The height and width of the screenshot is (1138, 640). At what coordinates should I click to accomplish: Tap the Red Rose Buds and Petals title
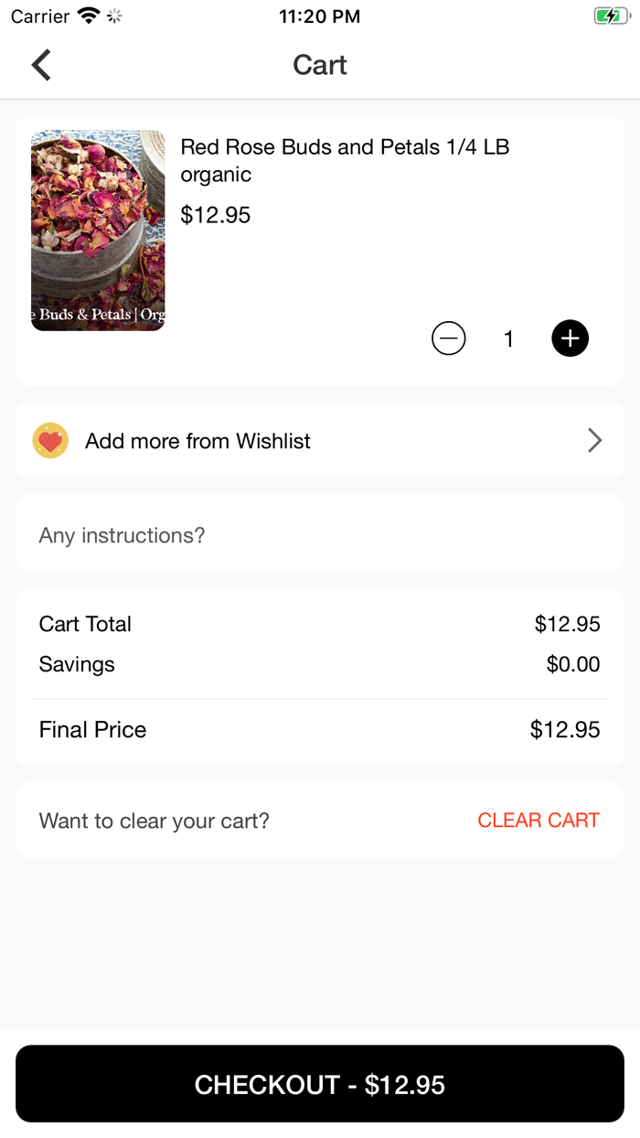pyautogui.click(x=345, y=160)
